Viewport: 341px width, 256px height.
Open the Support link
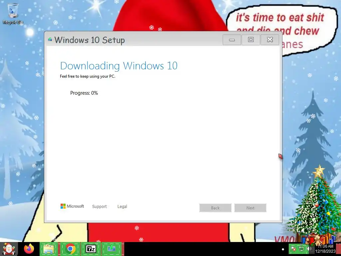tap(99, 206)
